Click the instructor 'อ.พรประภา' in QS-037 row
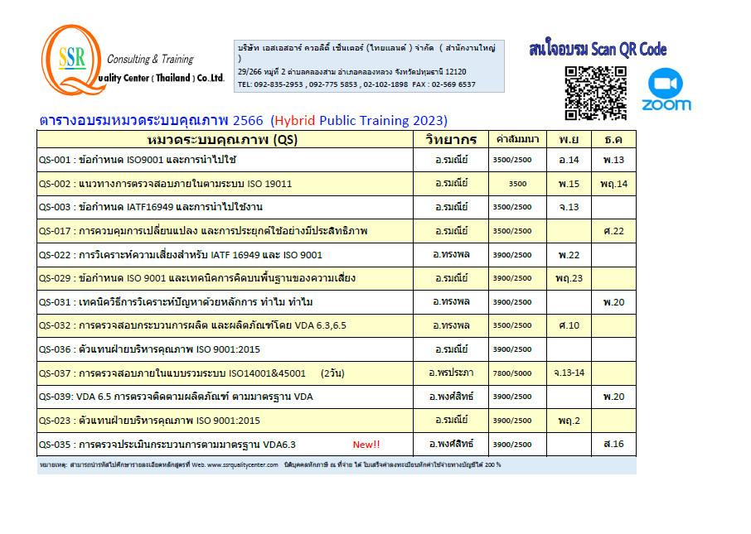Screen dimensions: 751x534 (451, 373)
